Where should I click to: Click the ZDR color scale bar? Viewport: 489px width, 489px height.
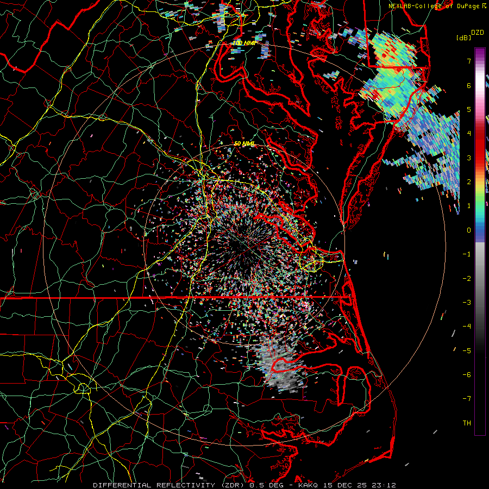pyautogui.click(x=480, y=241)
